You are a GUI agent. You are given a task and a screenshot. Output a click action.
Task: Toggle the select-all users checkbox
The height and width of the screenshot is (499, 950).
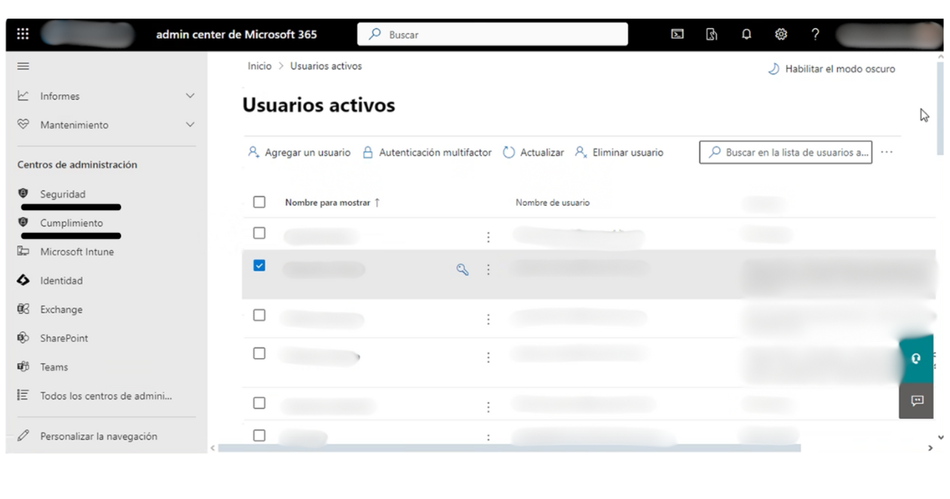pos(259,202)
